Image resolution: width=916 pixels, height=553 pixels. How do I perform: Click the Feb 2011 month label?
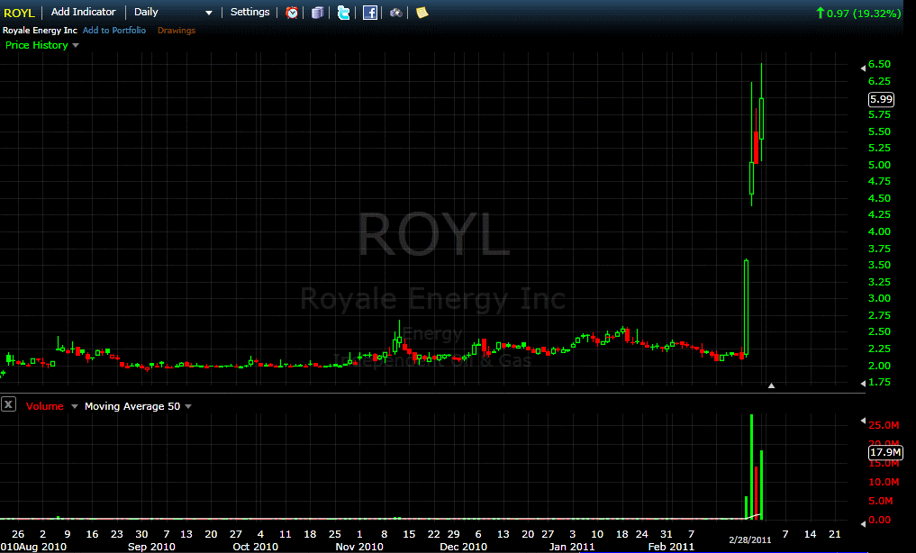(671, 548)
